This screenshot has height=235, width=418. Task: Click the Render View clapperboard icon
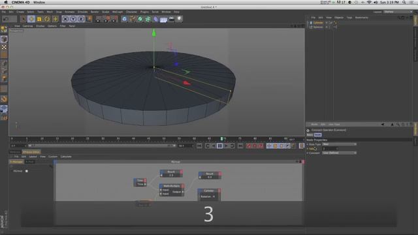pos(99,19)
